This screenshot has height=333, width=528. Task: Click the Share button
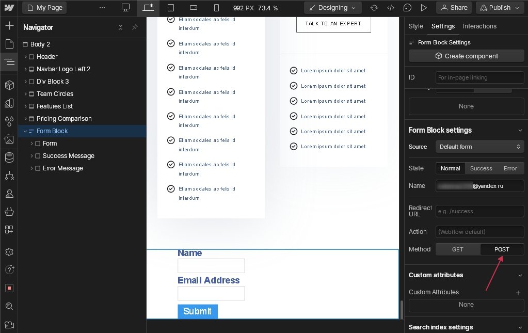[x=454, y=8]
